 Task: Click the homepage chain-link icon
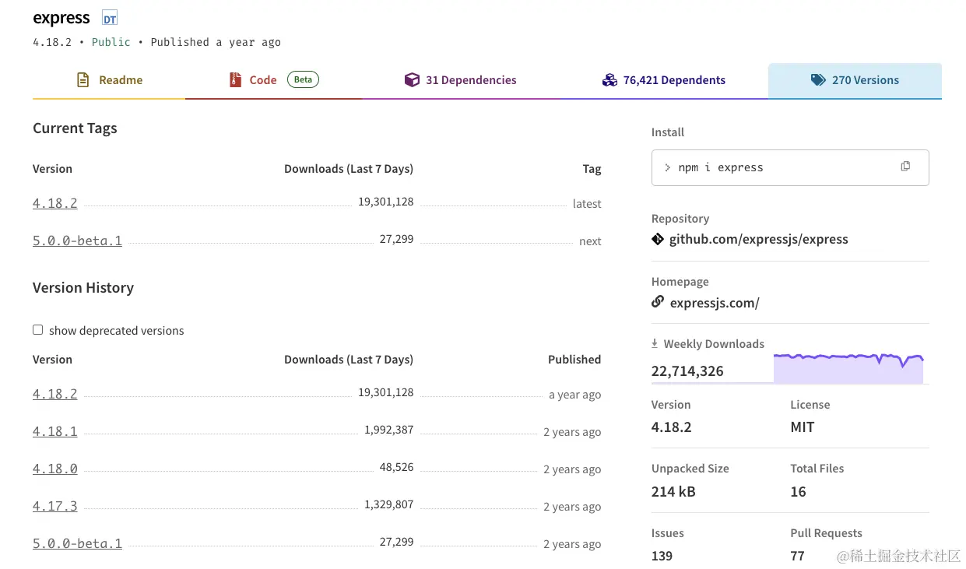658,302
